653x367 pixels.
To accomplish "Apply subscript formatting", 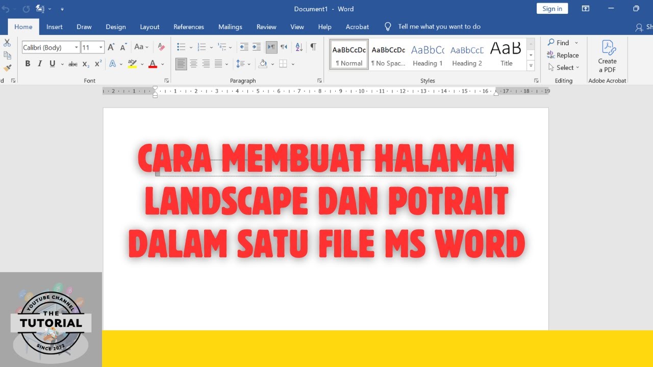I will [x=86, y=64].
